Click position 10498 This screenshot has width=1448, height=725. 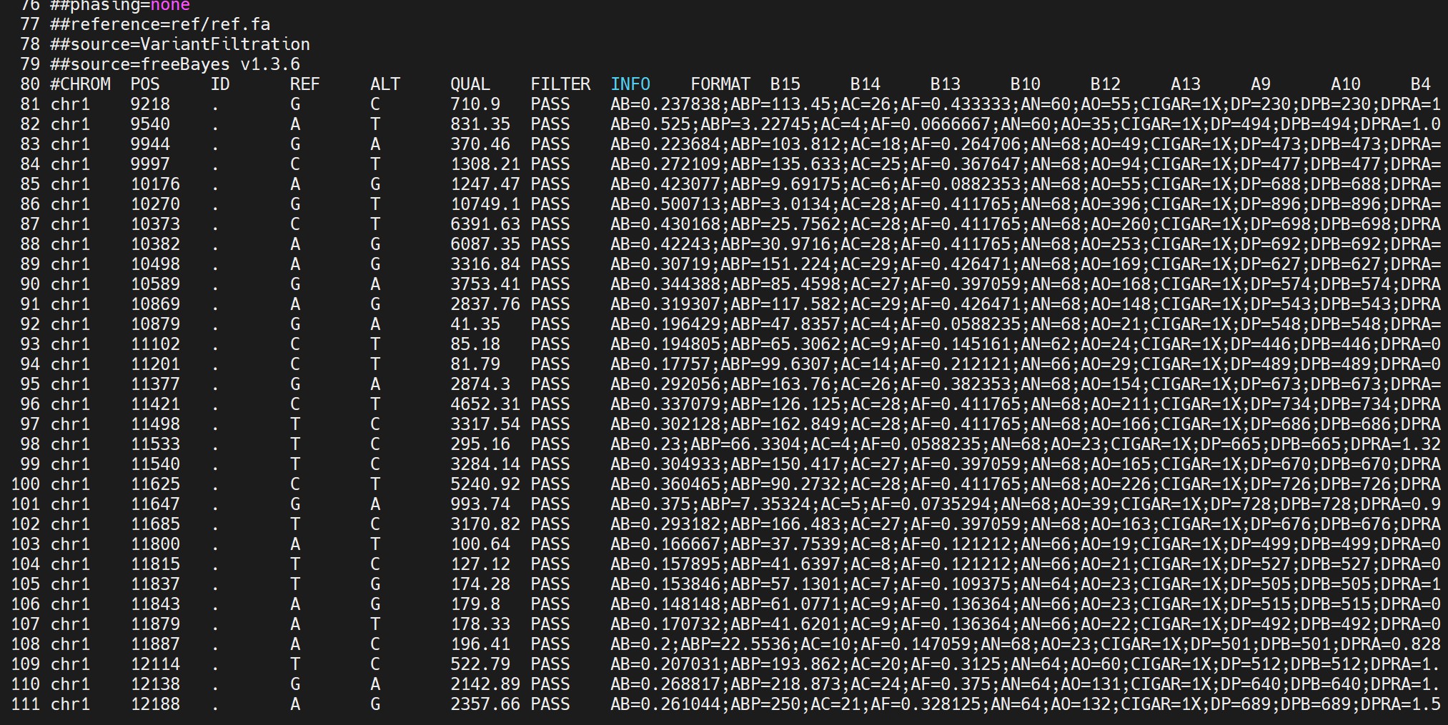[x=155, y=264]
